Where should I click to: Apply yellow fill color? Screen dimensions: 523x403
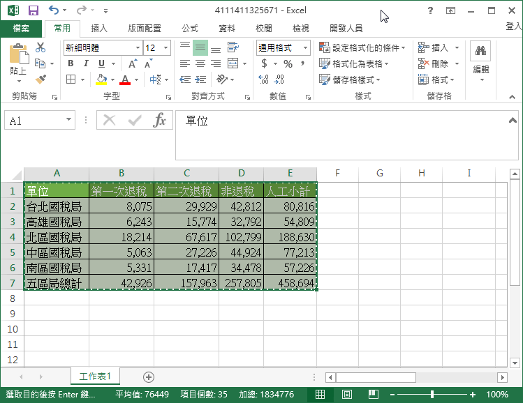coord(101,79)
